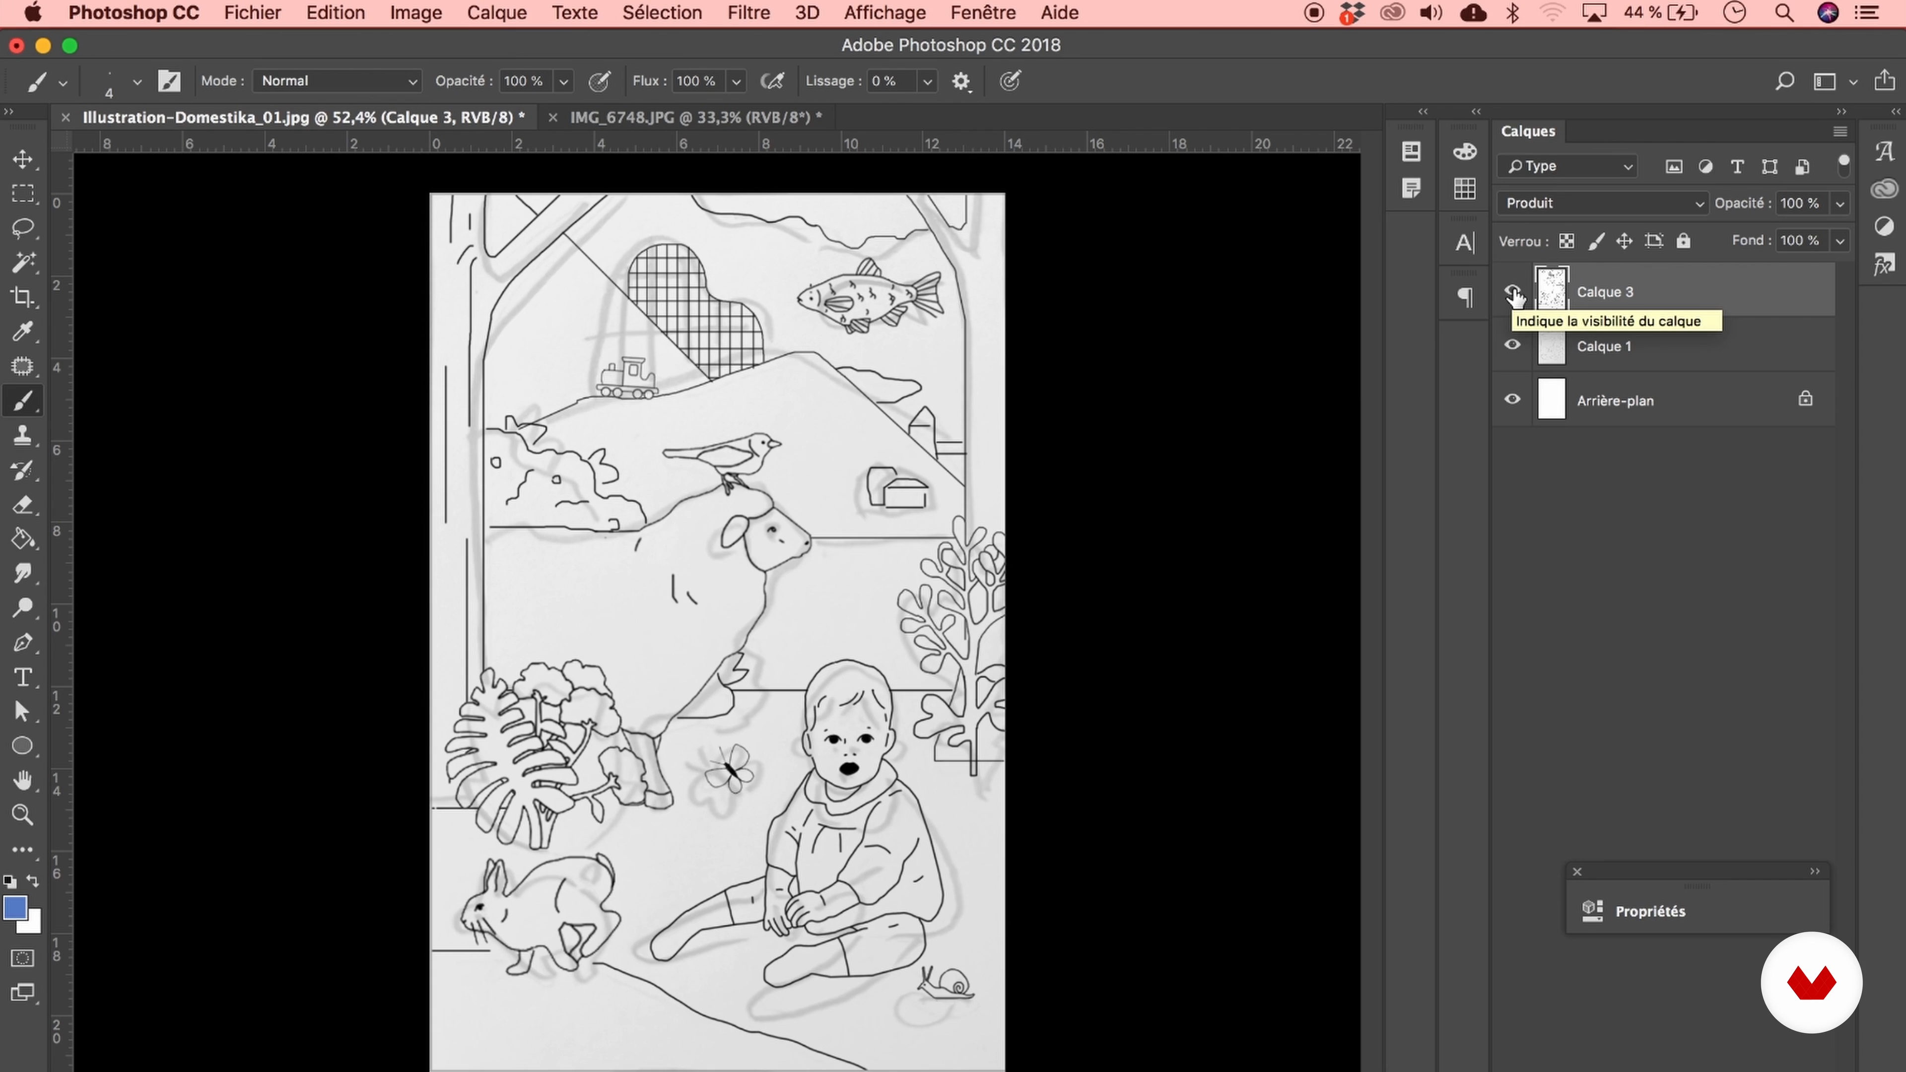Select the Calque 3 layer thumbnail
Image resolution: width=1906 pixels, height=1072 pixels.
tap(1552, 290)
